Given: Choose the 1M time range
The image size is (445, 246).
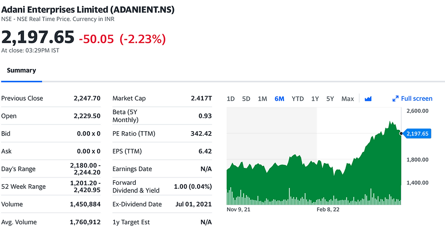Looking at the screenshot, I should pyautogui.click(x=262, y=98).
